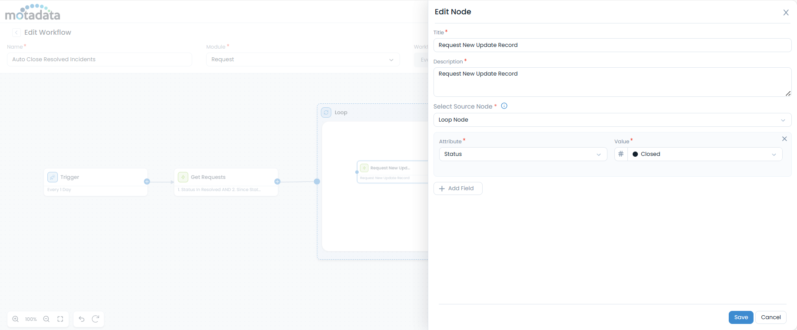Screen dimensions: 797x330
Task: Open the Module Request dropdown
Action: [x=303, y=59]
